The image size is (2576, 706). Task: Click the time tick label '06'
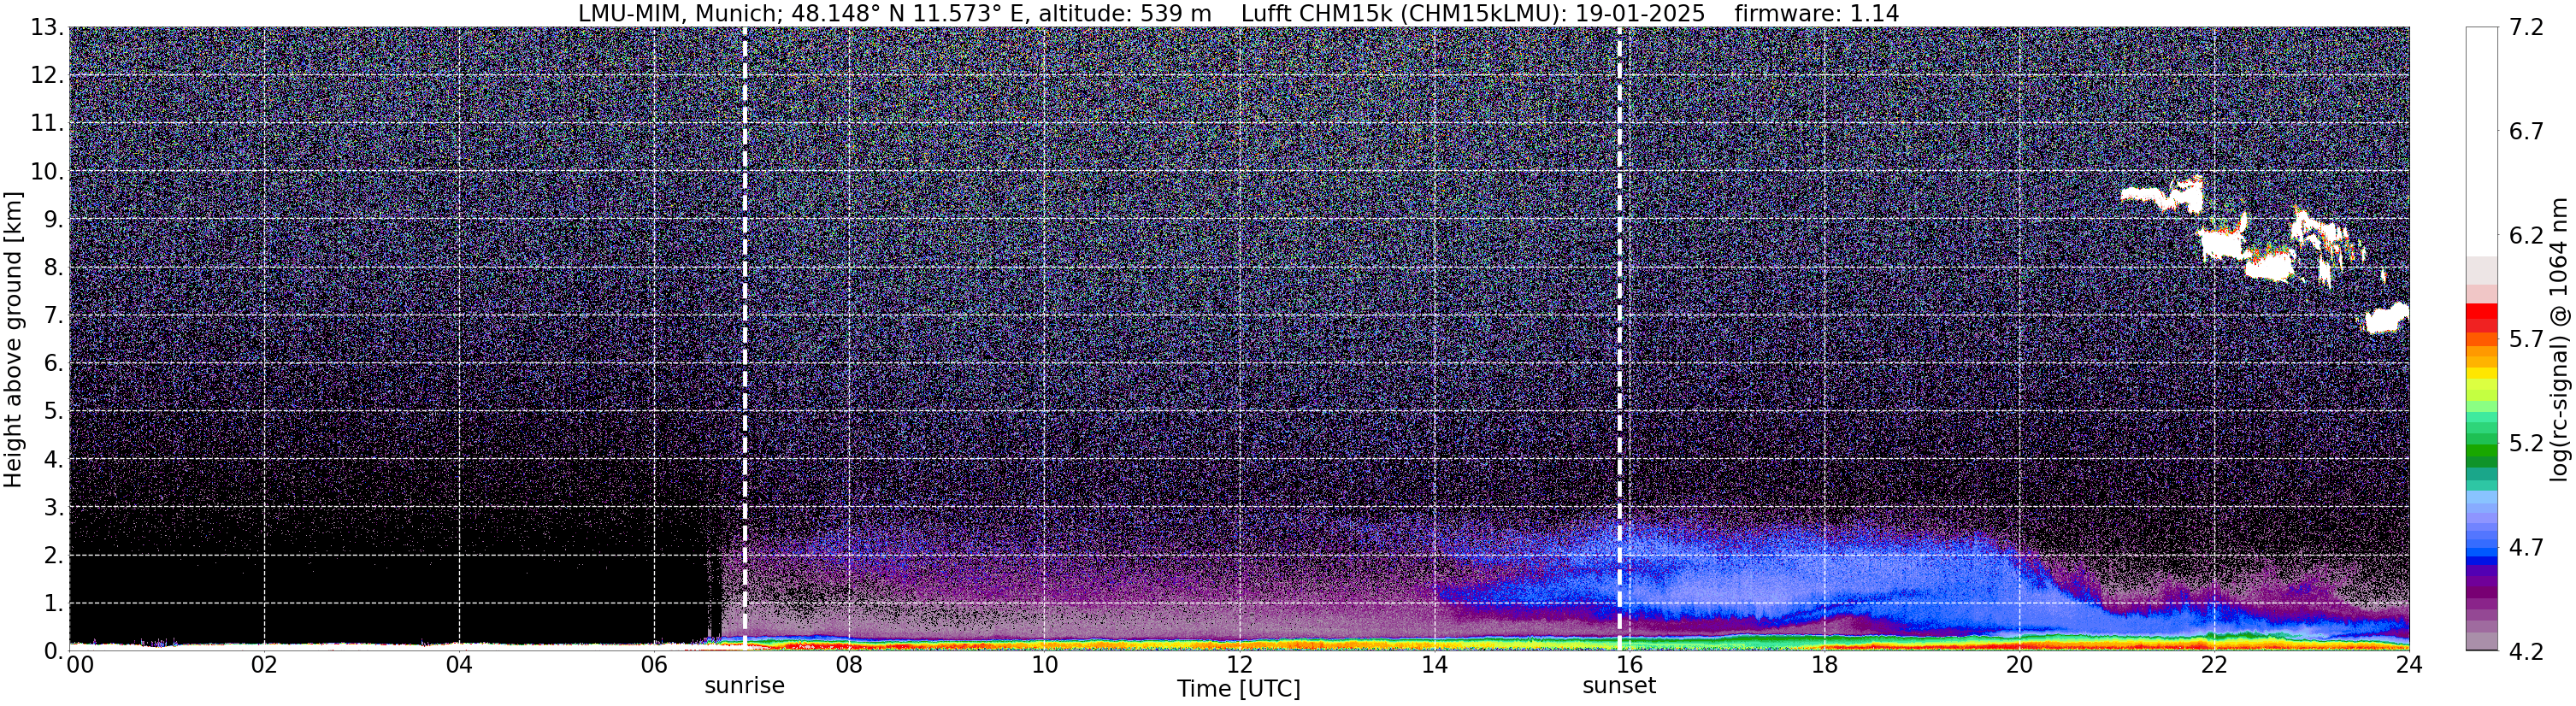[654, 665]
